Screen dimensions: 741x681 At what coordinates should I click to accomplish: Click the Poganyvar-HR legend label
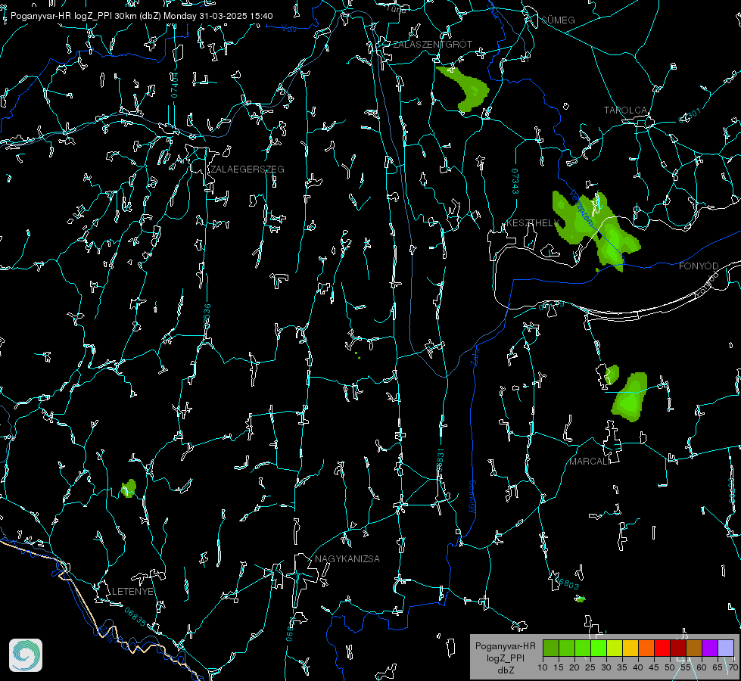(x=505, y=646)
